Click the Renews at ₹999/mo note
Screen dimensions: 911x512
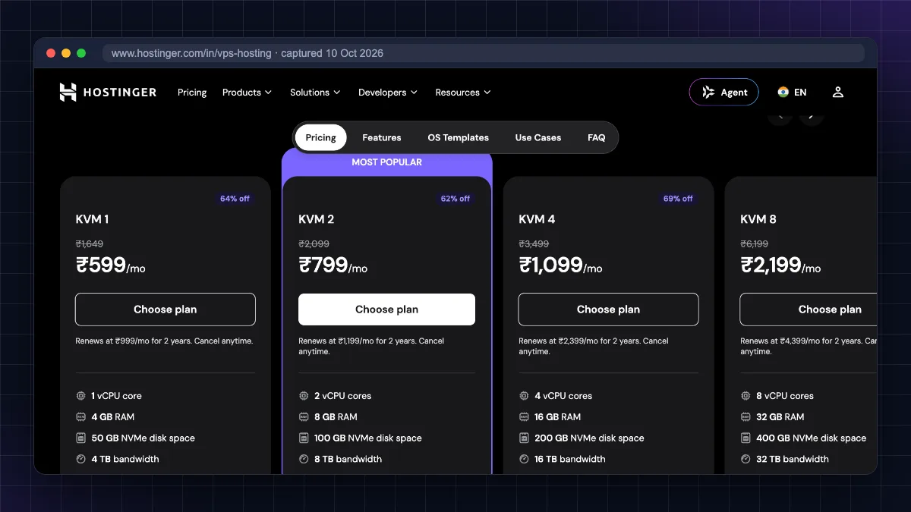click(x=164, y=341)
